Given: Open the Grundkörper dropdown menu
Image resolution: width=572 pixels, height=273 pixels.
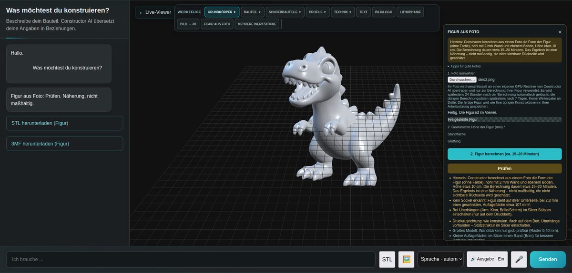Looking at the screenshot, I should pos(222,12).
